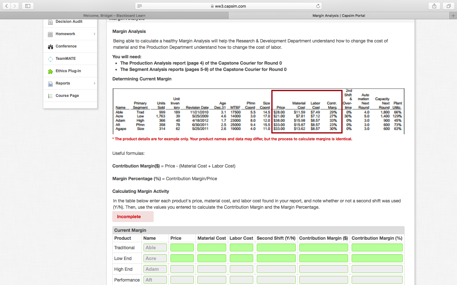Click the Incomplete status button
457x285 pixels.
[133, 217]
